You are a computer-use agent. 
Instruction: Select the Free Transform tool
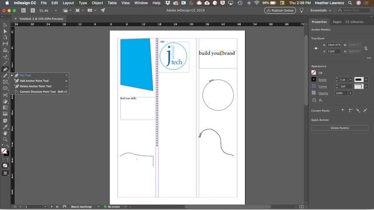pyautogui.click(x=5, y=101)
